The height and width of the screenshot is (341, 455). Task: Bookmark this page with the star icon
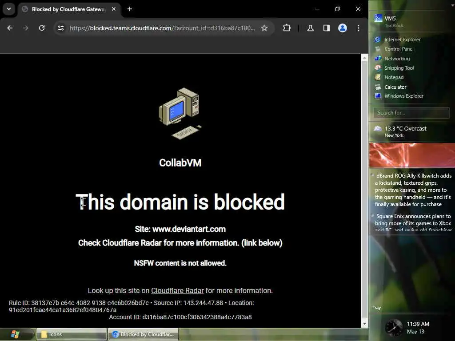click(264, 28)
